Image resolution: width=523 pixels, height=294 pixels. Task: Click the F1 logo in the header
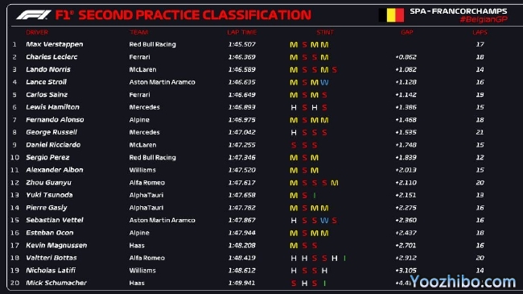[34, 15]
